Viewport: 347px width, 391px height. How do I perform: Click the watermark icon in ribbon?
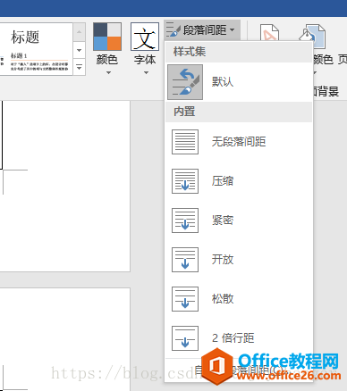[x=269, y=33]
